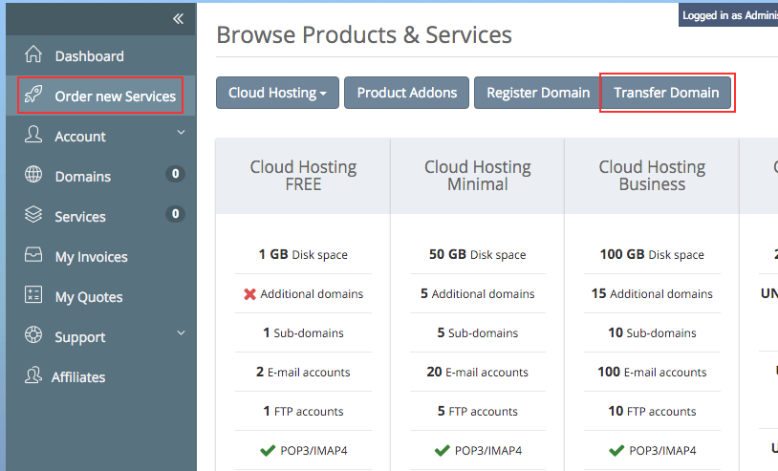The height and width of the screenshot is (471, 778).
Task: Click the My Quotes calculator icon
Action: [33, 296]
